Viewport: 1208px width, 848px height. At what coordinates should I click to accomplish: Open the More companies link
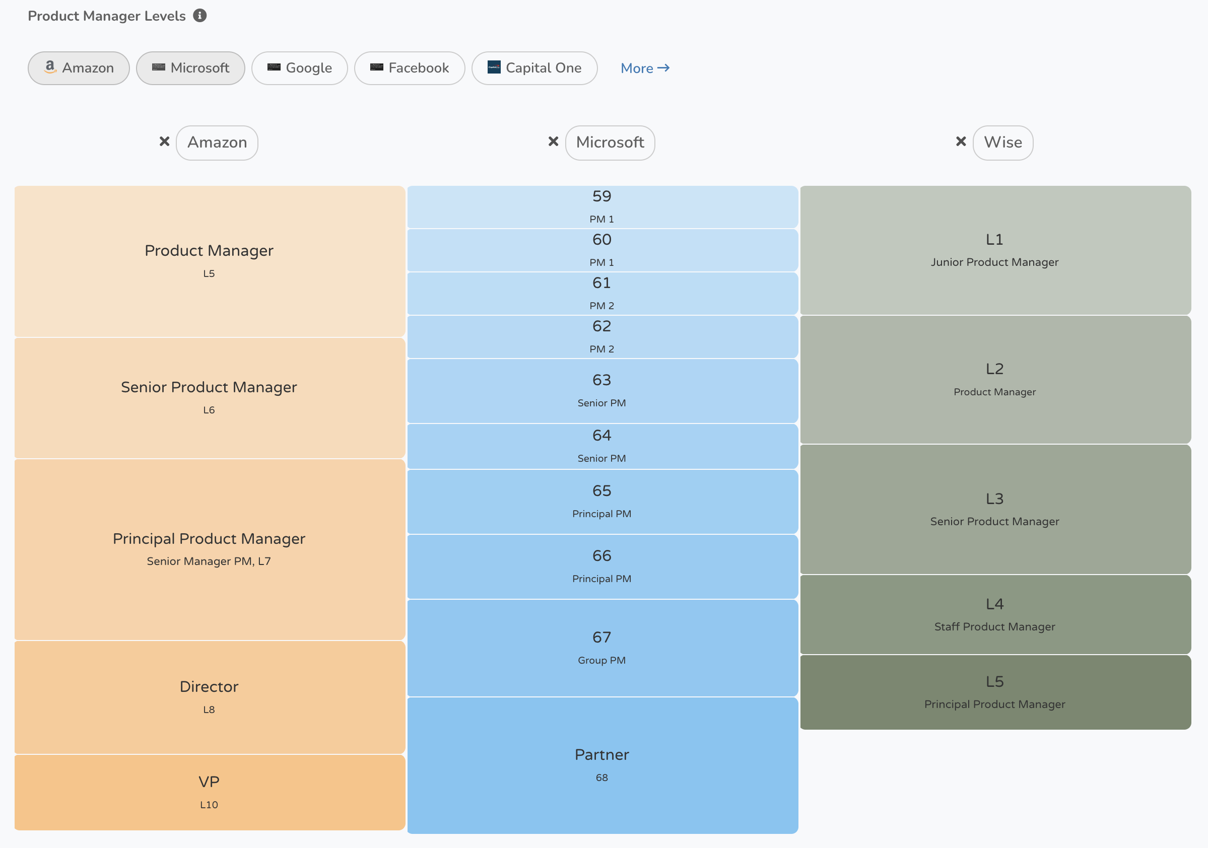pos(644,68)
